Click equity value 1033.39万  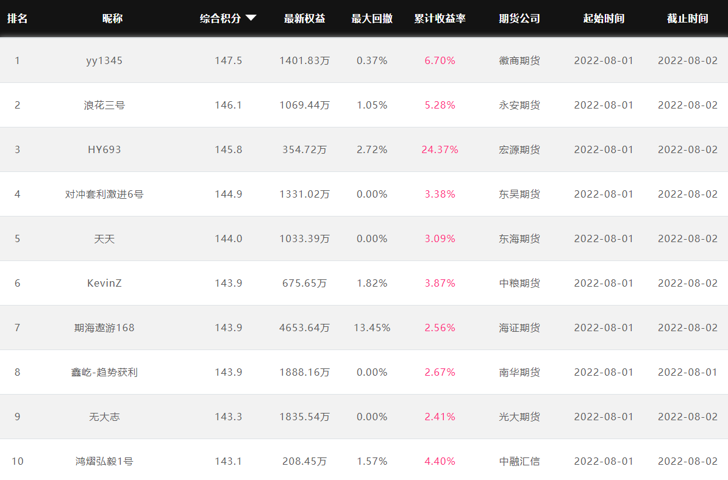pos(305,238)
